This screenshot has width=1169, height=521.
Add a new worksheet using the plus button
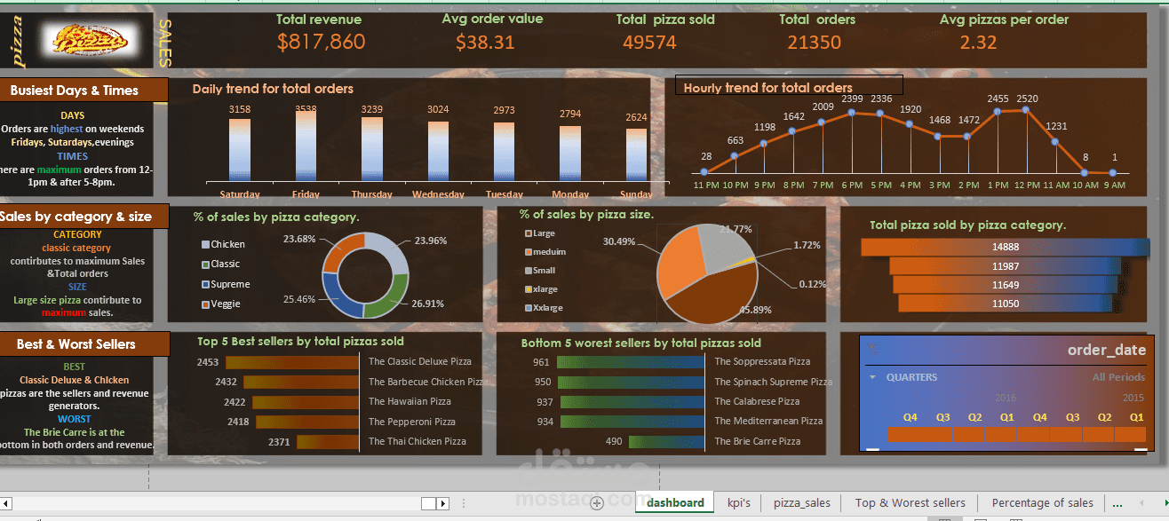pyautogui.click(x=596, y=502)
